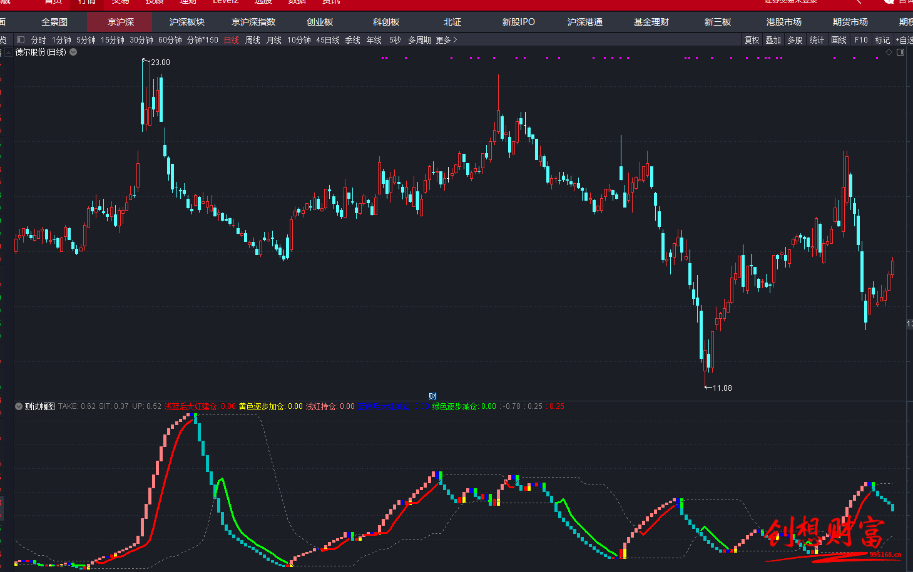Switch to 年线 yearly chart
The image size is (913, 572).
pos(374,40)
